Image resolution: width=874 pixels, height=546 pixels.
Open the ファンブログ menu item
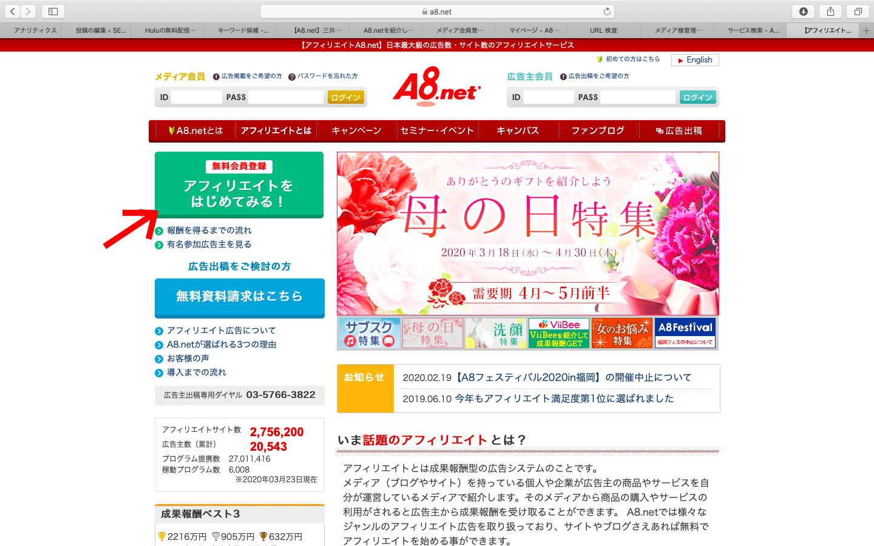pos(598,130)
